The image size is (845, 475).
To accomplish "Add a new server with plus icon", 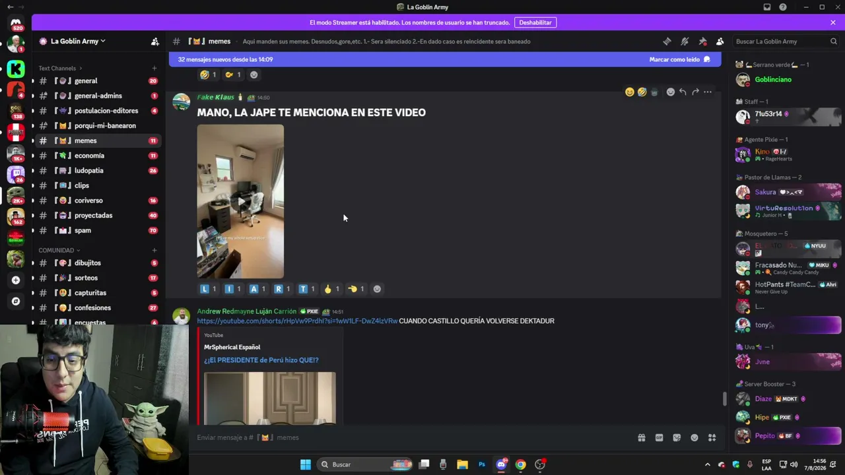I will tap(16, 280).
